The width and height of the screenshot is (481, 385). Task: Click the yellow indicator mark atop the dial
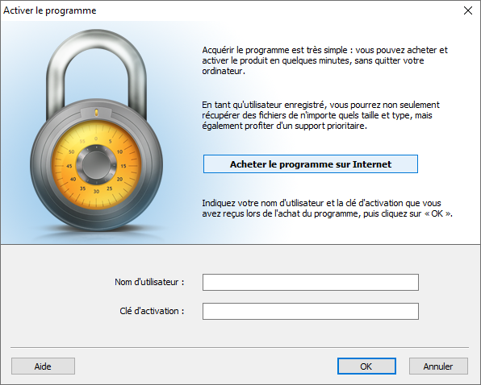pyautogui.click(x=96, y=113)
